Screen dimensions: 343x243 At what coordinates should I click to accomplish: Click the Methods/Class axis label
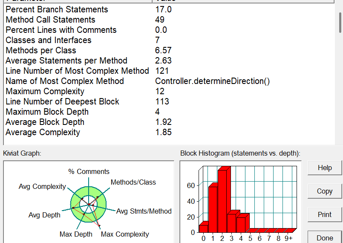pyautogui.click(x=133, y=182)
